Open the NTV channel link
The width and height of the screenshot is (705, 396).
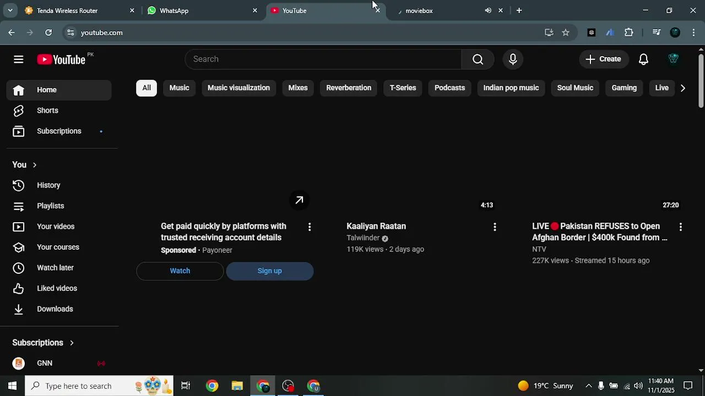click(539, 249)
